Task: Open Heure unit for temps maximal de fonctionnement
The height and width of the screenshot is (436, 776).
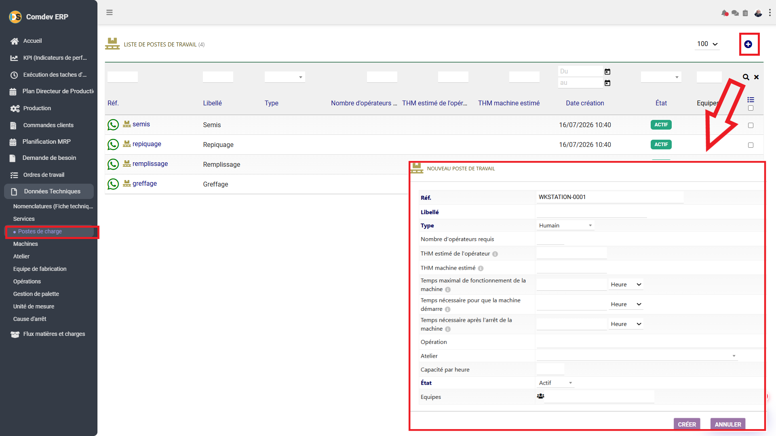Action: pyautogui.click(x=626, y=285)
